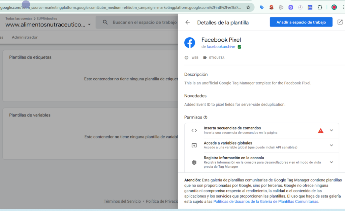Open the Chrome profile avatar
This screenshot has width=345, height=211.
[x=334, y=7]
